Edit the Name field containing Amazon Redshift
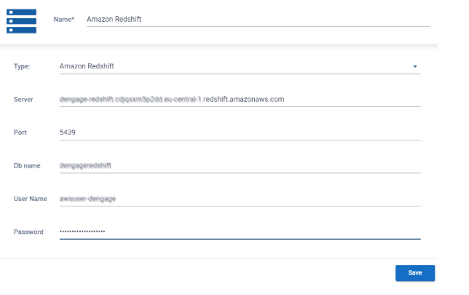This screenshot has width=469, height=295. click(258, 20)
